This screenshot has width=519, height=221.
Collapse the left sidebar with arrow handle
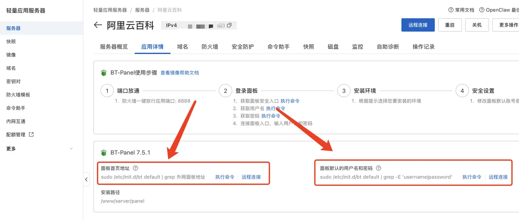86,180
